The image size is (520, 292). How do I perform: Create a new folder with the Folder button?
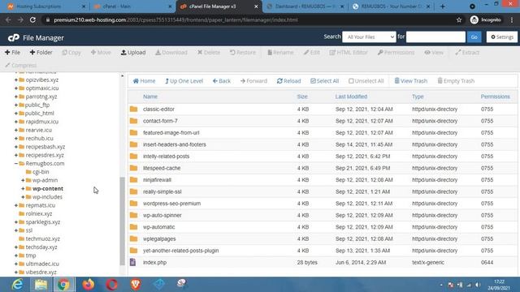(41, 52)
